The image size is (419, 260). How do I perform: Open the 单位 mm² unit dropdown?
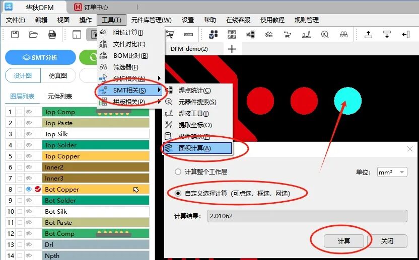click(x=392, y=172)
